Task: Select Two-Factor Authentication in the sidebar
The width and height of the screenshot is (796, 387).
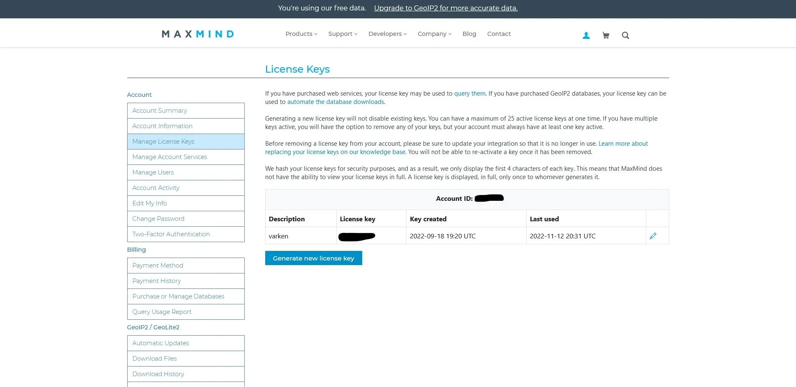Action: [171, 234]
